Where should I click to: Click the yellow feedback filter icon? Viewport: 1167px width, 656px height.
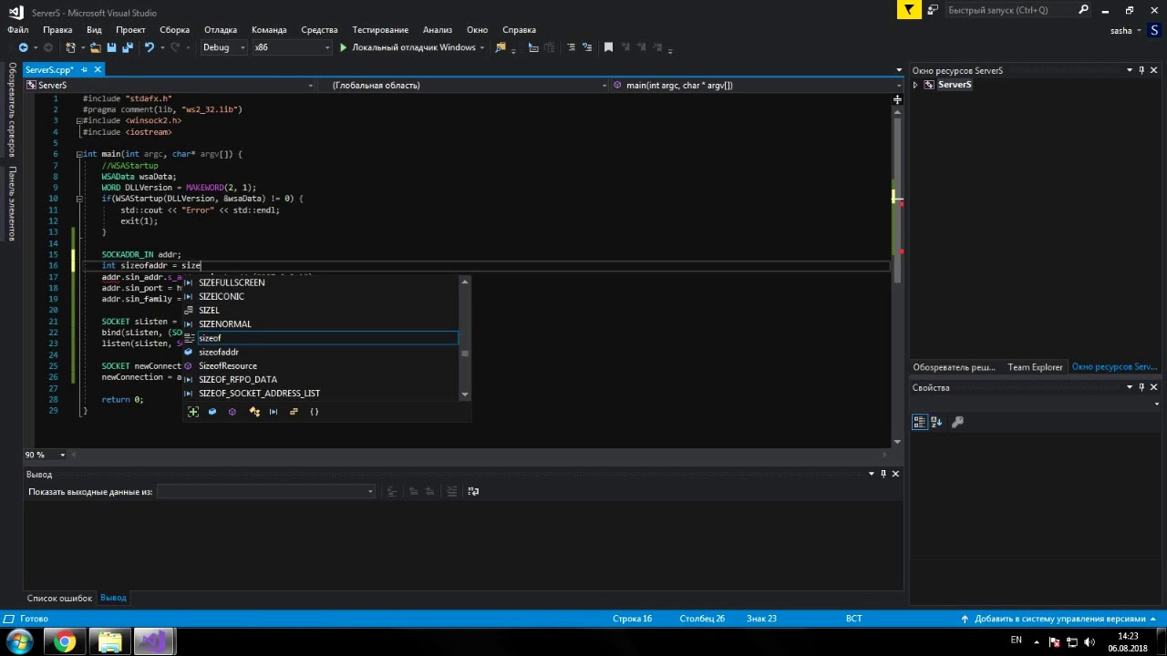pos(908,10)
